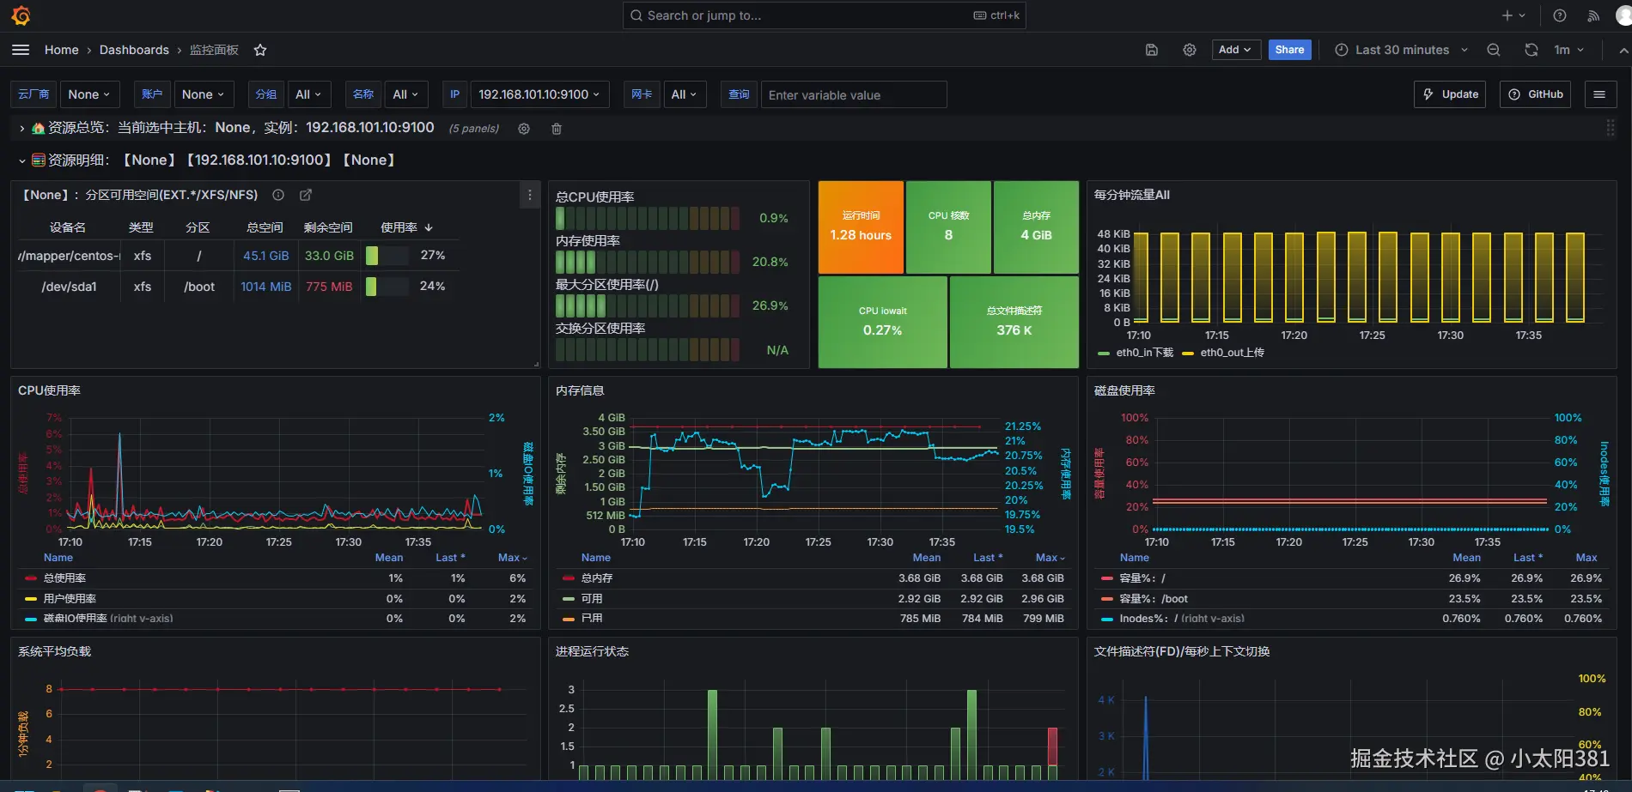The image size is (1632, 792).
Task: Open dashboard settings gear in toolbar
Action: tap(1190, 50)
